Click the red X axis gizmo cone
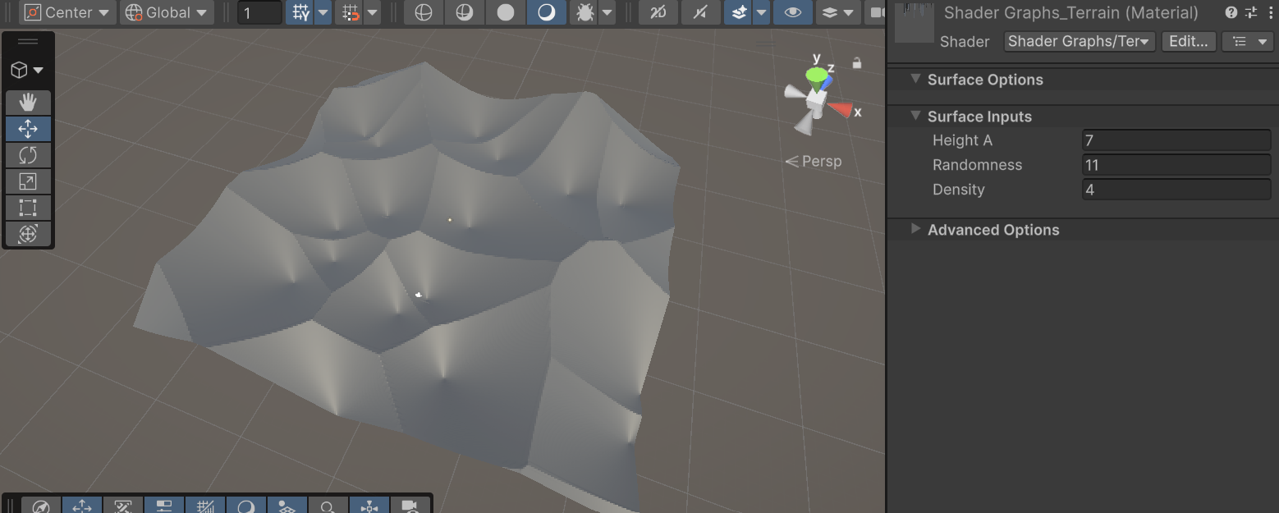Viewport: 1279px width, 513px height. tap(840, 109)
